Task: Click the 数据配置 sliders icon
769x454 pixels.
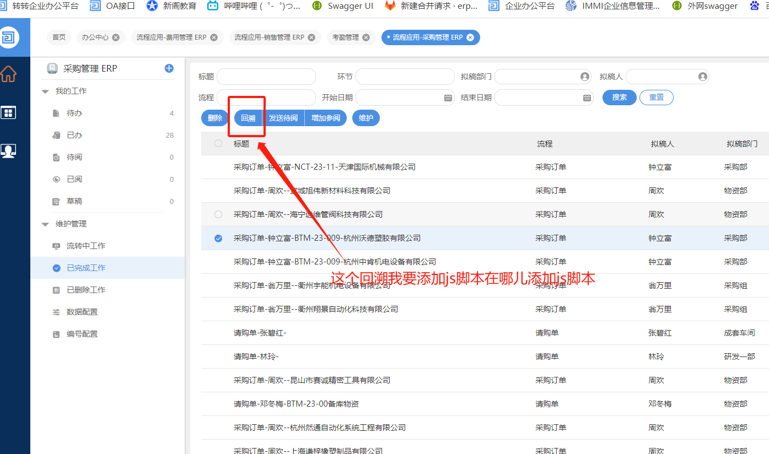Action: 56,312
